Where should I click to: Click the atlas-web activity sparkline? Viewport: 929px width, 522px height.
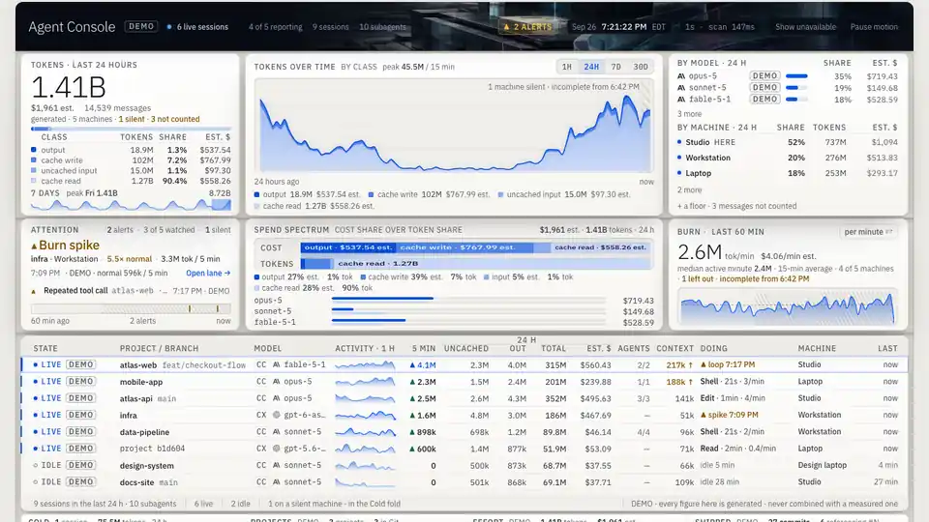tap(365, 365)
